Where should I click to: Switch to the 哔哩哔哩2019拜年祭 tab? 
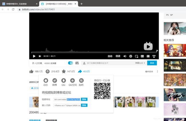pos(59,4)
